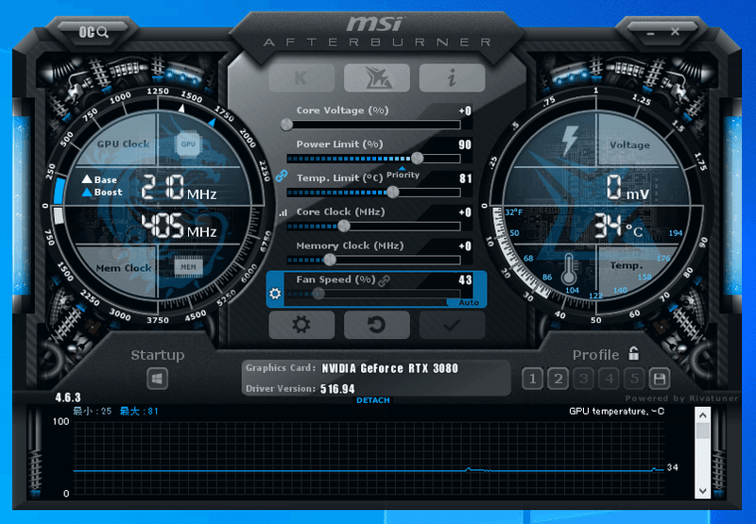Toggle the Windows Startup button
The width and height of the screenshot is (756, 524).
tap(157, 379)
